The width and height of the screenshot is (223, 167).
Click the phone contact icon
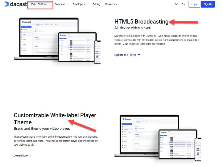click(x=183, y=4)
